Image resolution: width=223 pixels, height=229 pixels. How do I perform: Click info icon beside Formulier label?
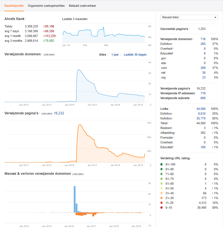coord(174,138)
